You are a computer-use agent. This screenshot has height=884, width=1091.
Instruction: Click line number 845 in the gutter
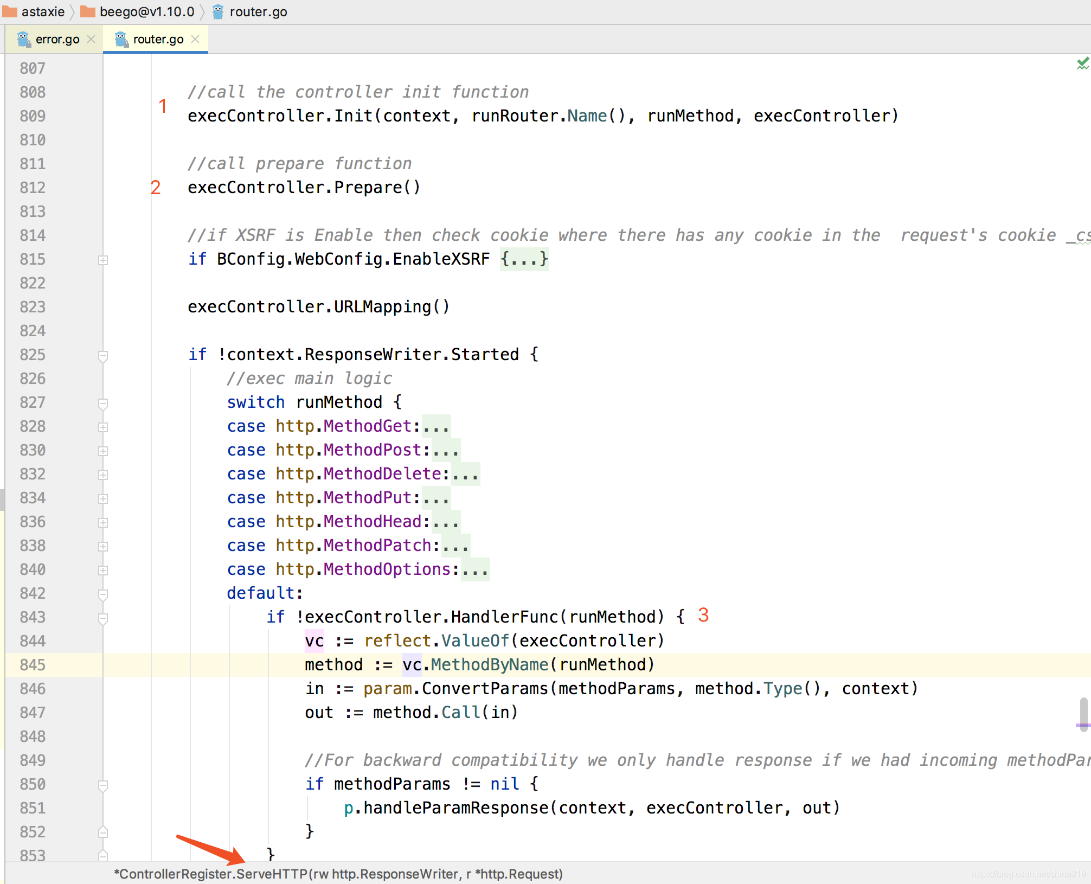[x=33, y=665]
